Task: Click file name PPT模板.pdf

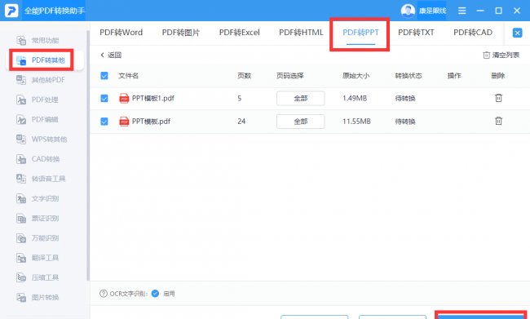Action: [151, 122]
